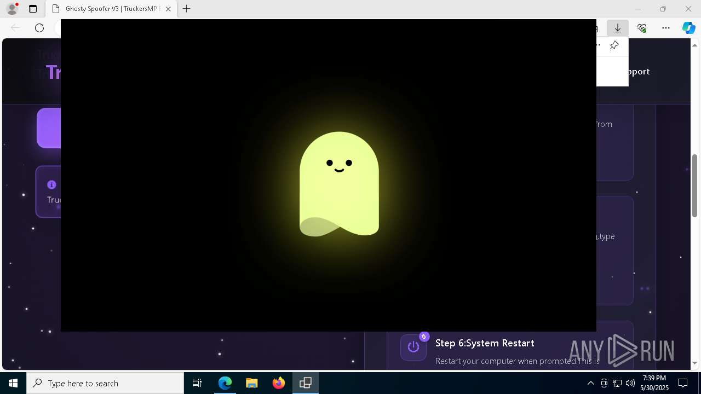The height and width of the screenshot is (394, 701).
Task: Restore down the Edge browser window
Action: [663, 9]
